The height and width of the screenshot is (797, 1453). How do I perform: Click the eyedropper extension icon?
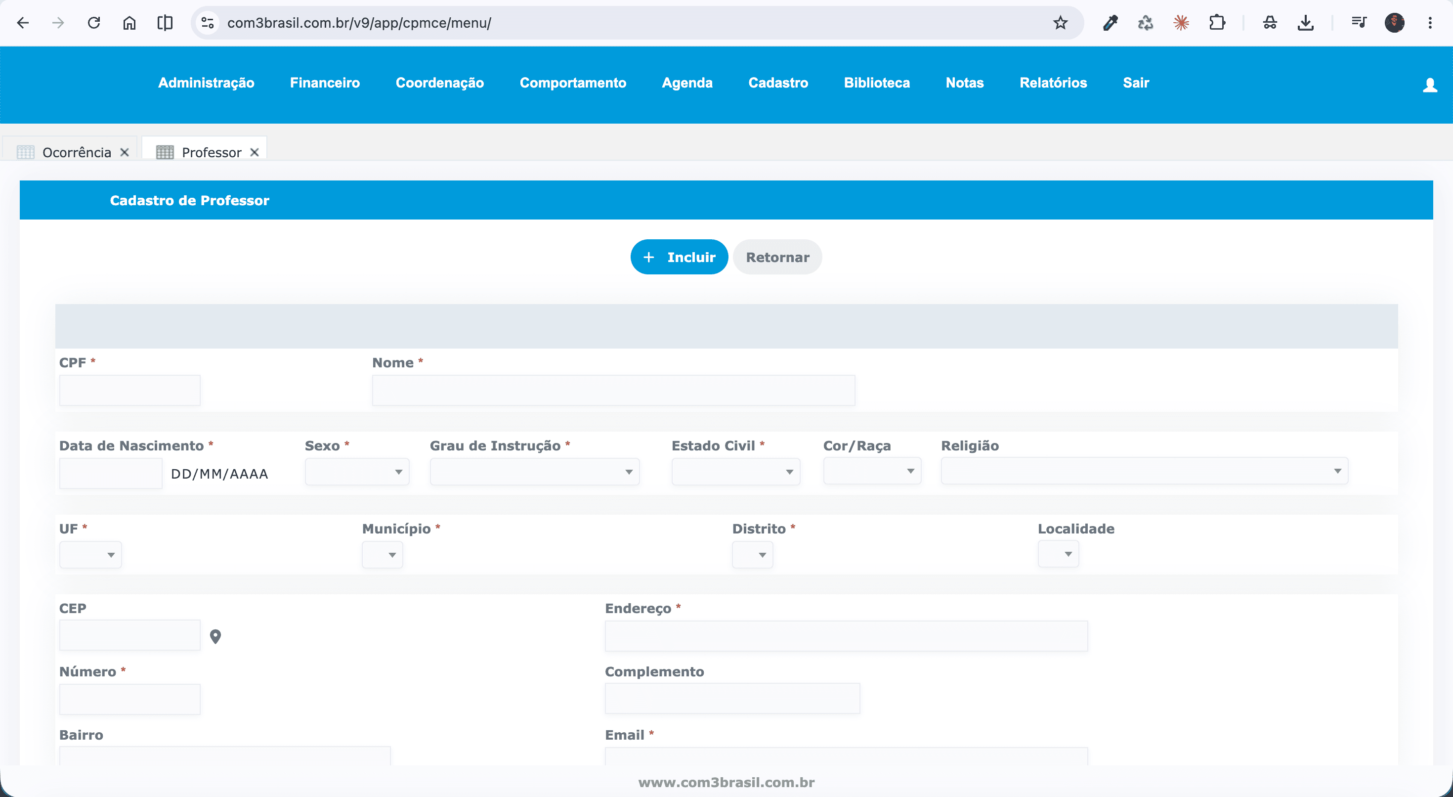click(x=1110, y=23)
